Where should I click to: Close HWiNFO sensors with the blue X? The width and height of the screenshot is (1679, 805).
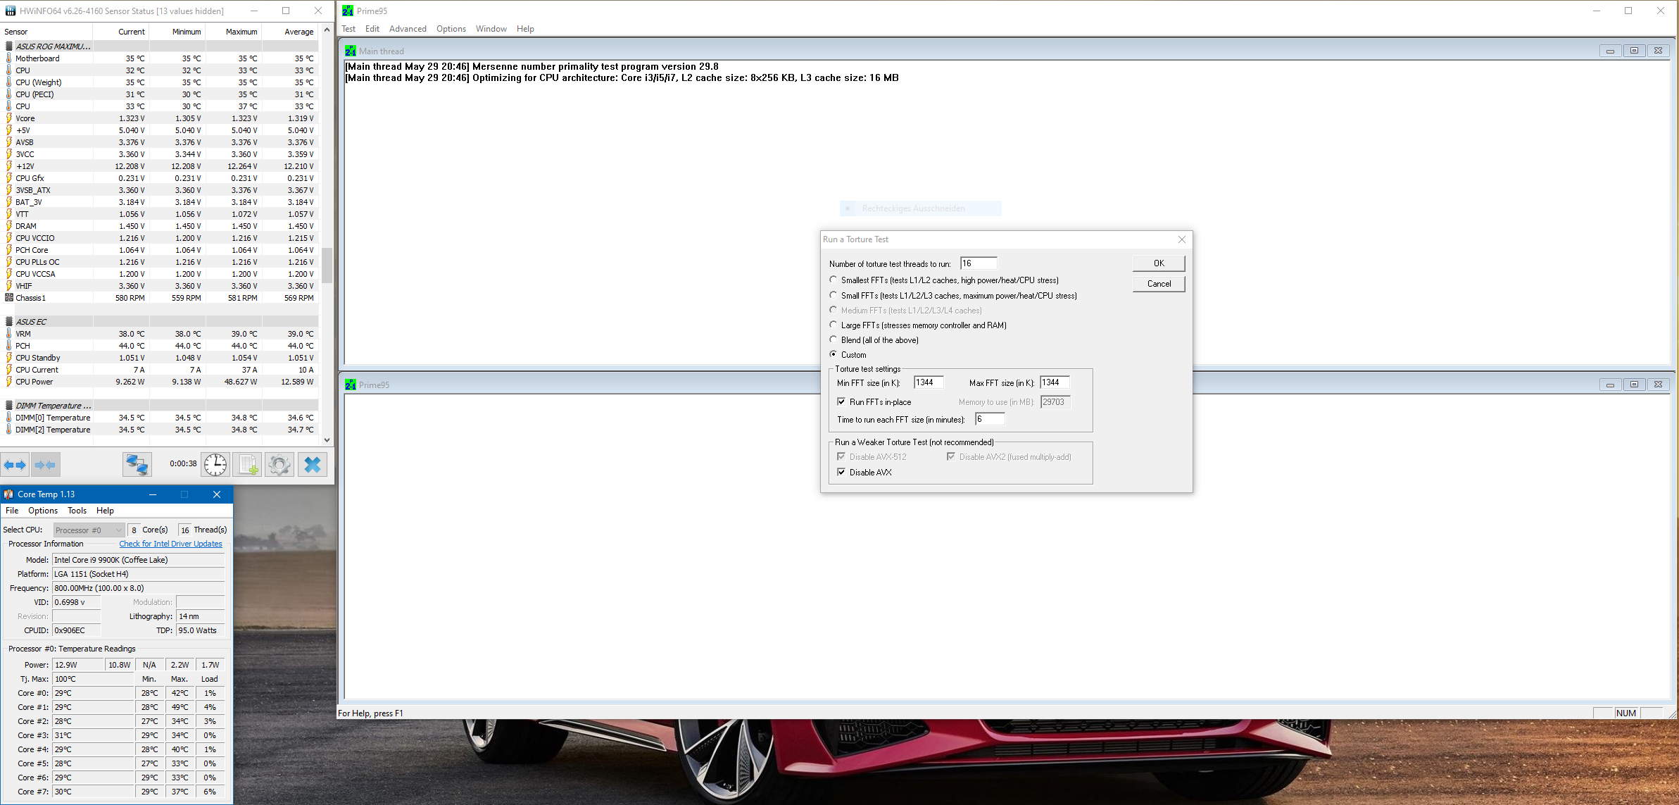(313, 465)
